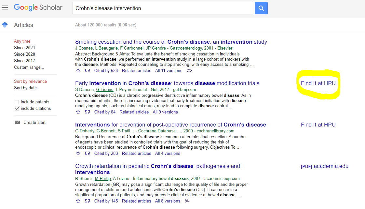Open Custom range date filter
The height and width of the screenshot is (209, 365).
(29, 67)
